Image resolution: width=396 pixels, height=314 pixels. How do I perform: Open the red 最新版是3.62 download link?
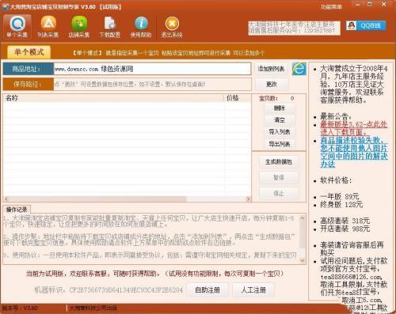tap(354, 128)
